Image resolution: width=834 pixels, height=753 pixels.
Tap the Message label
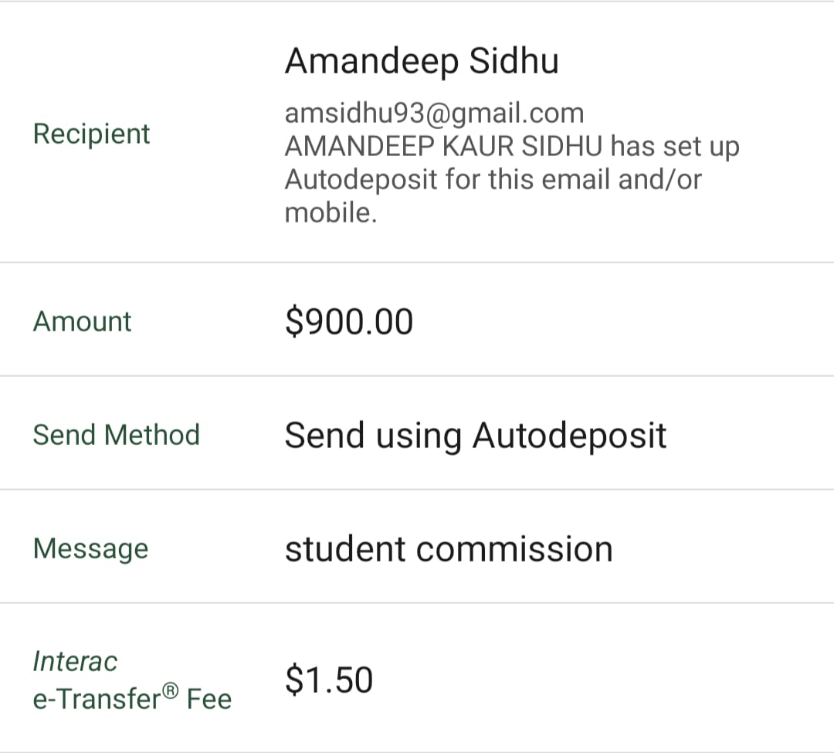point(91,549)
